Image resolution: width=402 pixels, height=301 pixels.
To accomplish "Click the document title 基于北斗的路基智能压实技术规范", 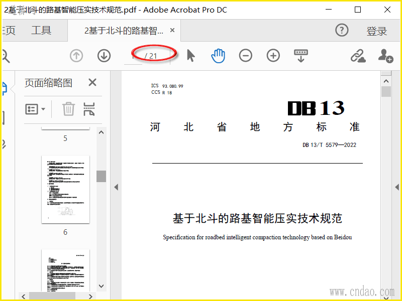I will 257,218.
